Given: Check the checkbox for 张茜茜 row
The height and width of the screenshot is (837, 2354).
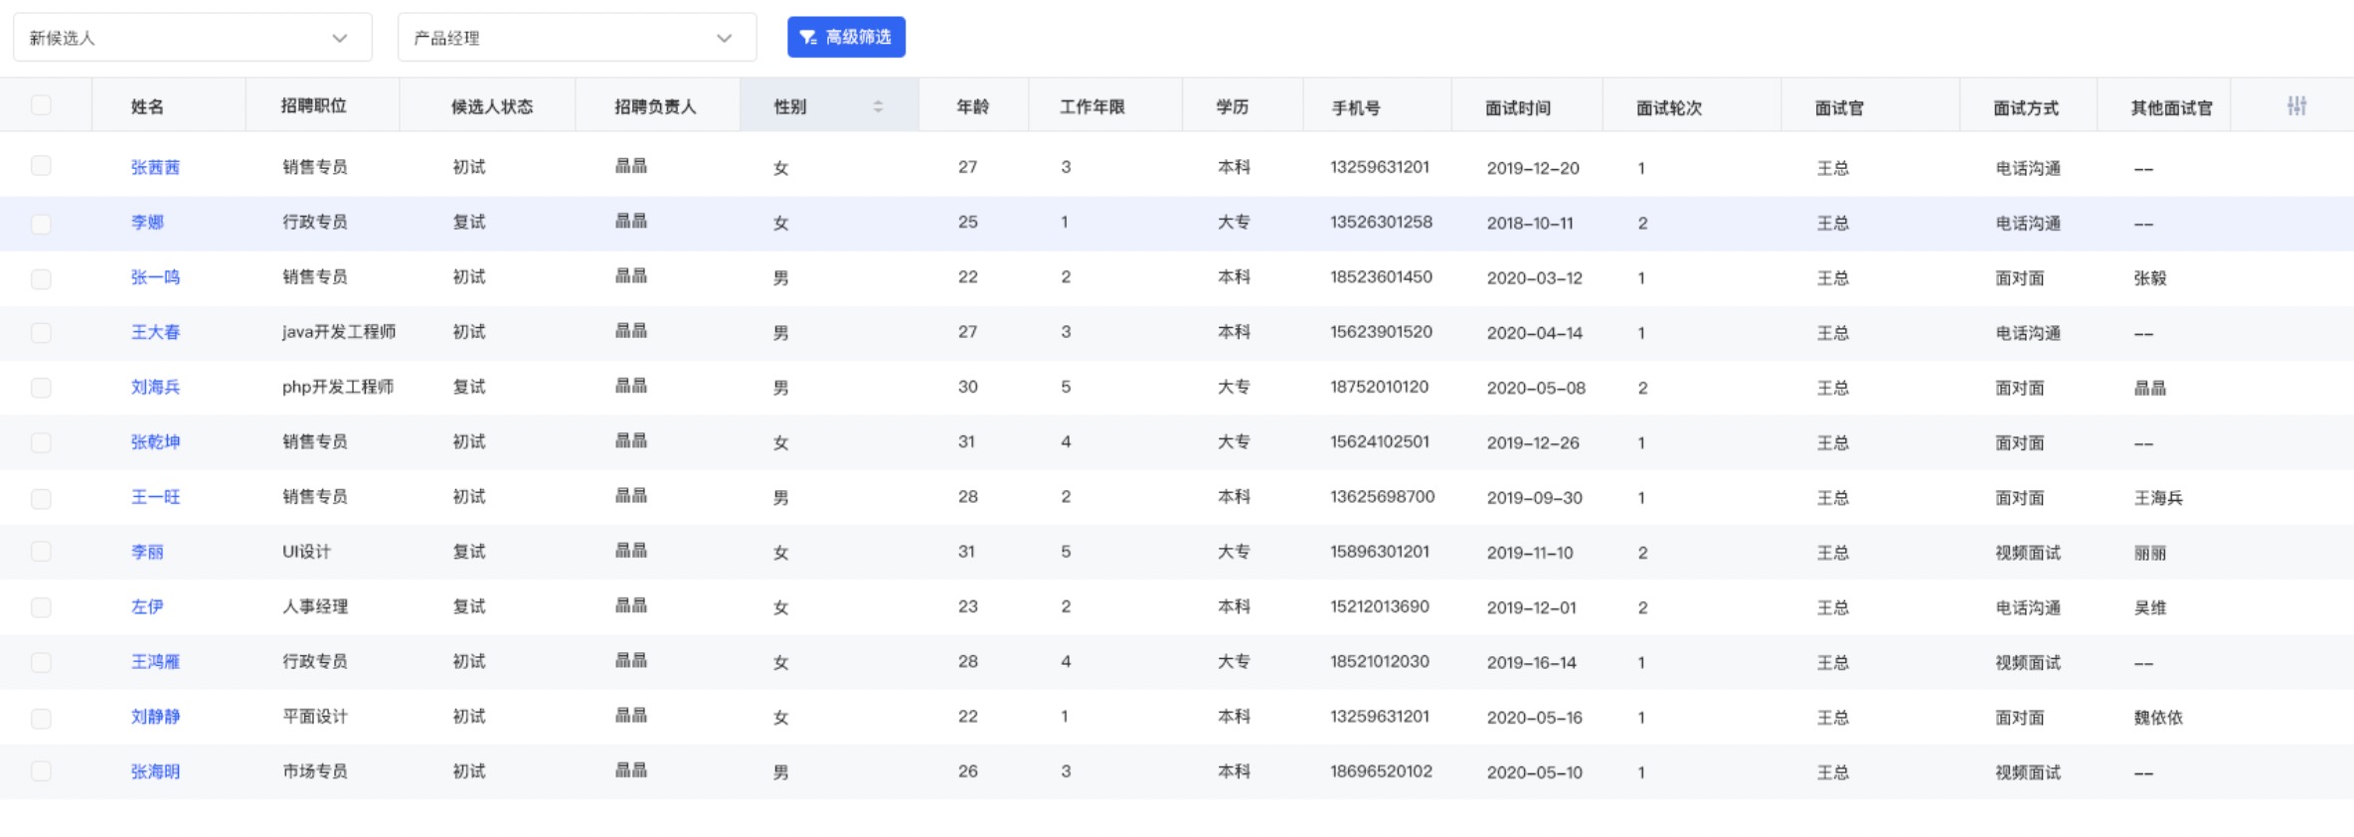Looking at the screenshot, I should [x=41, y=166].
